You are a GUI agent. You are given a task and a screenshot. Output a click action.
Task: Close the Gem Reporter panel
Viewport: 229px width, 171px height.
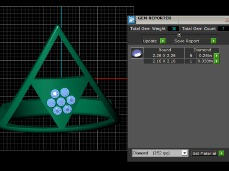point(227,19)
